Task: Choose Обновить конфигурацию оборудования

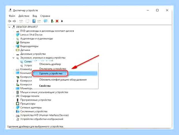Action: [x=63, y=80]
